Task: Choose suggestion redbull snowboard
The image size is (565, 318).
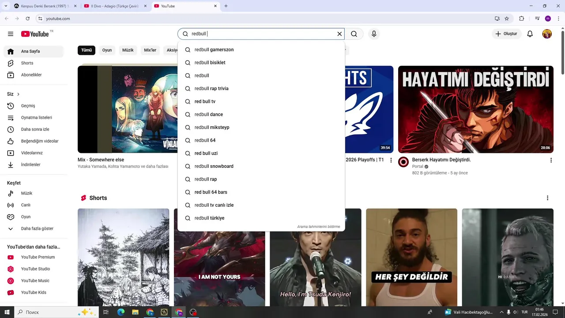Action: (x=261, y=167)
